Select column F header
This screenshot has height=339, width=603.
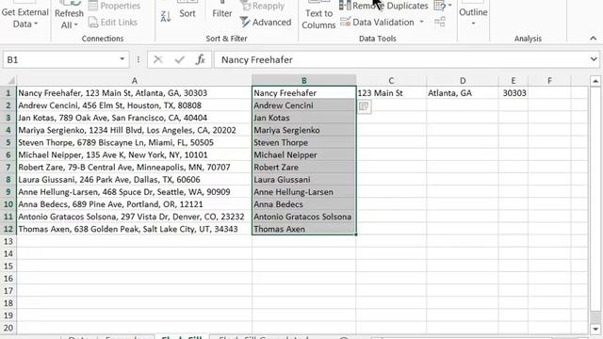tap(549, 81)
